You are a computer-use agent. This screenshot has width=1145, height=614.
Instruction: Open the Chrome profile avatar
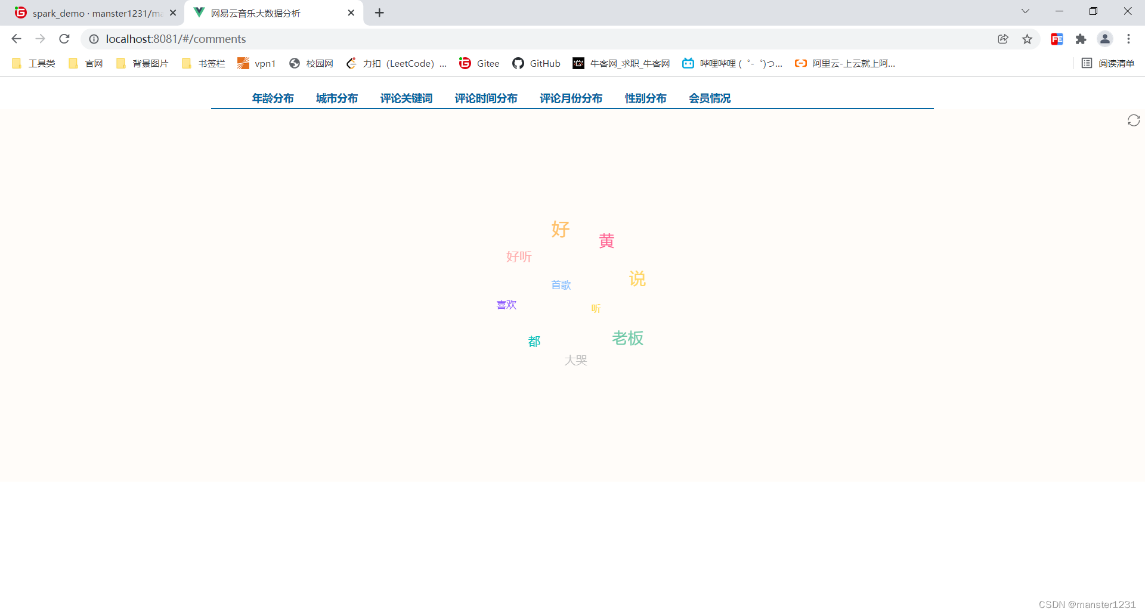pos(1105,39)
